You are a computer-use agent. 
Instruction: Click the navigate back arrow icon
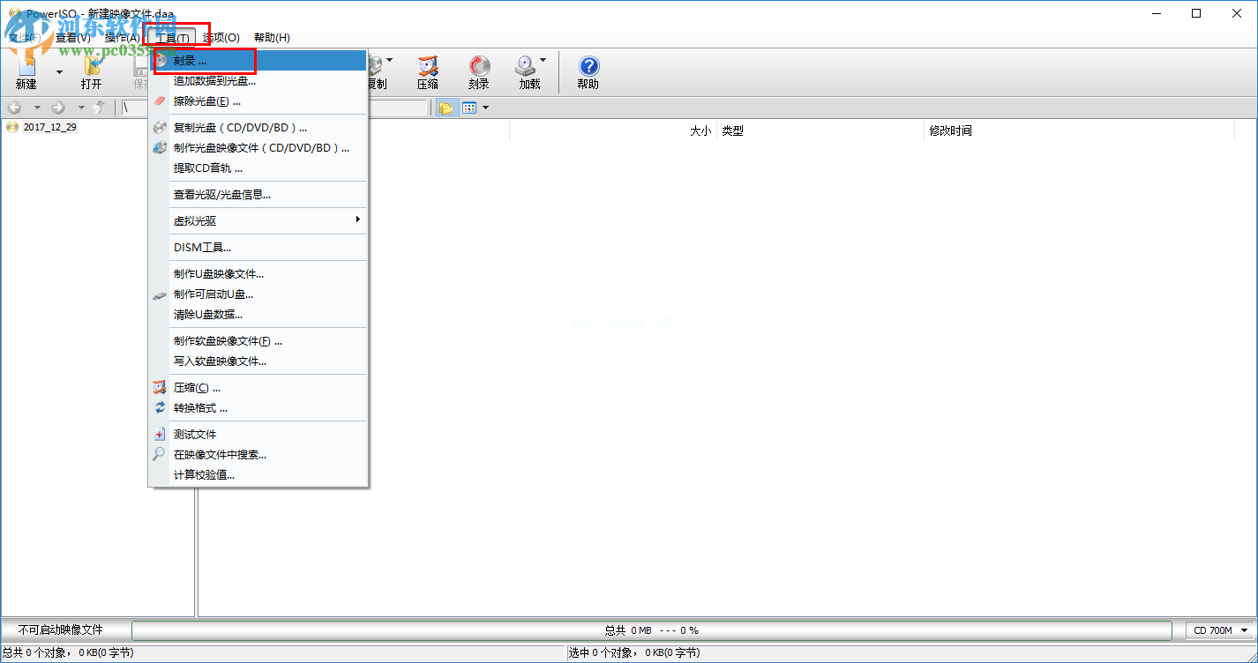click(14, 108)
